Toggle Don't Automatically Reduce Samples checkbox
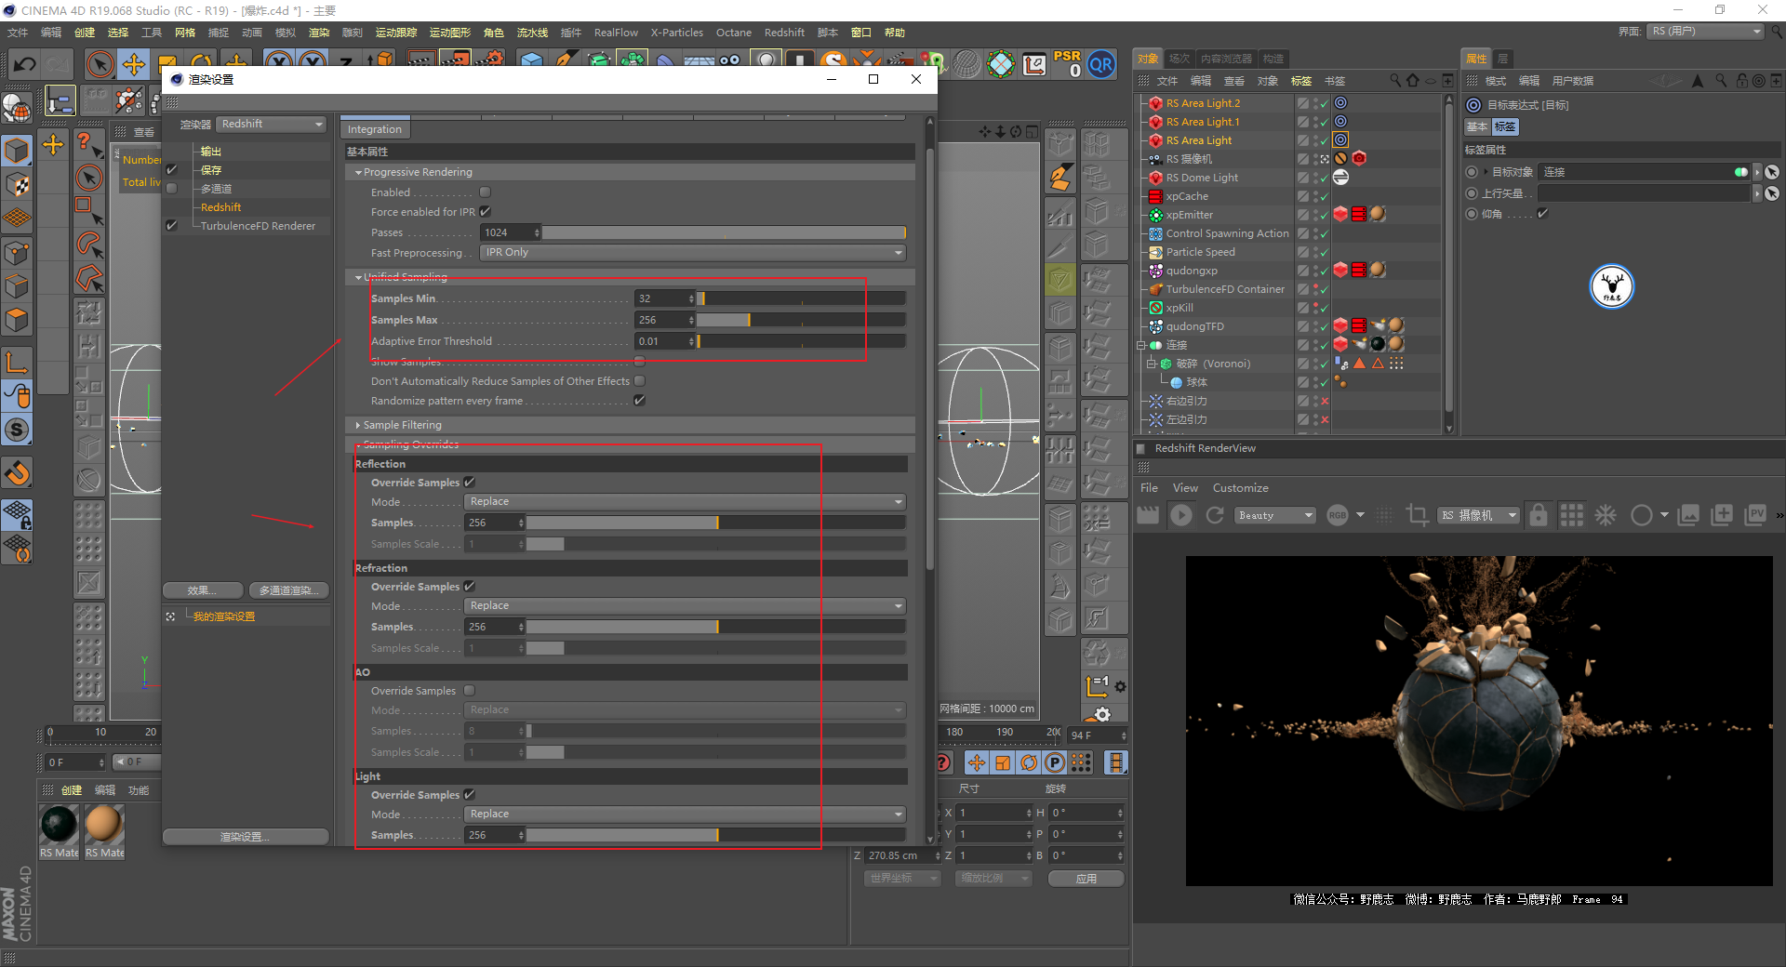Screen dimensions: 1786x967 [x=639, y=381]
